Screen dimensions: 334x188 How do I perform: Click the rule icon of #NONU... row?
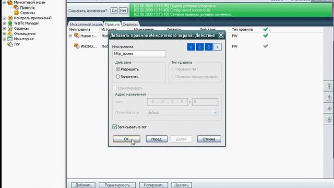coord(77,46)
